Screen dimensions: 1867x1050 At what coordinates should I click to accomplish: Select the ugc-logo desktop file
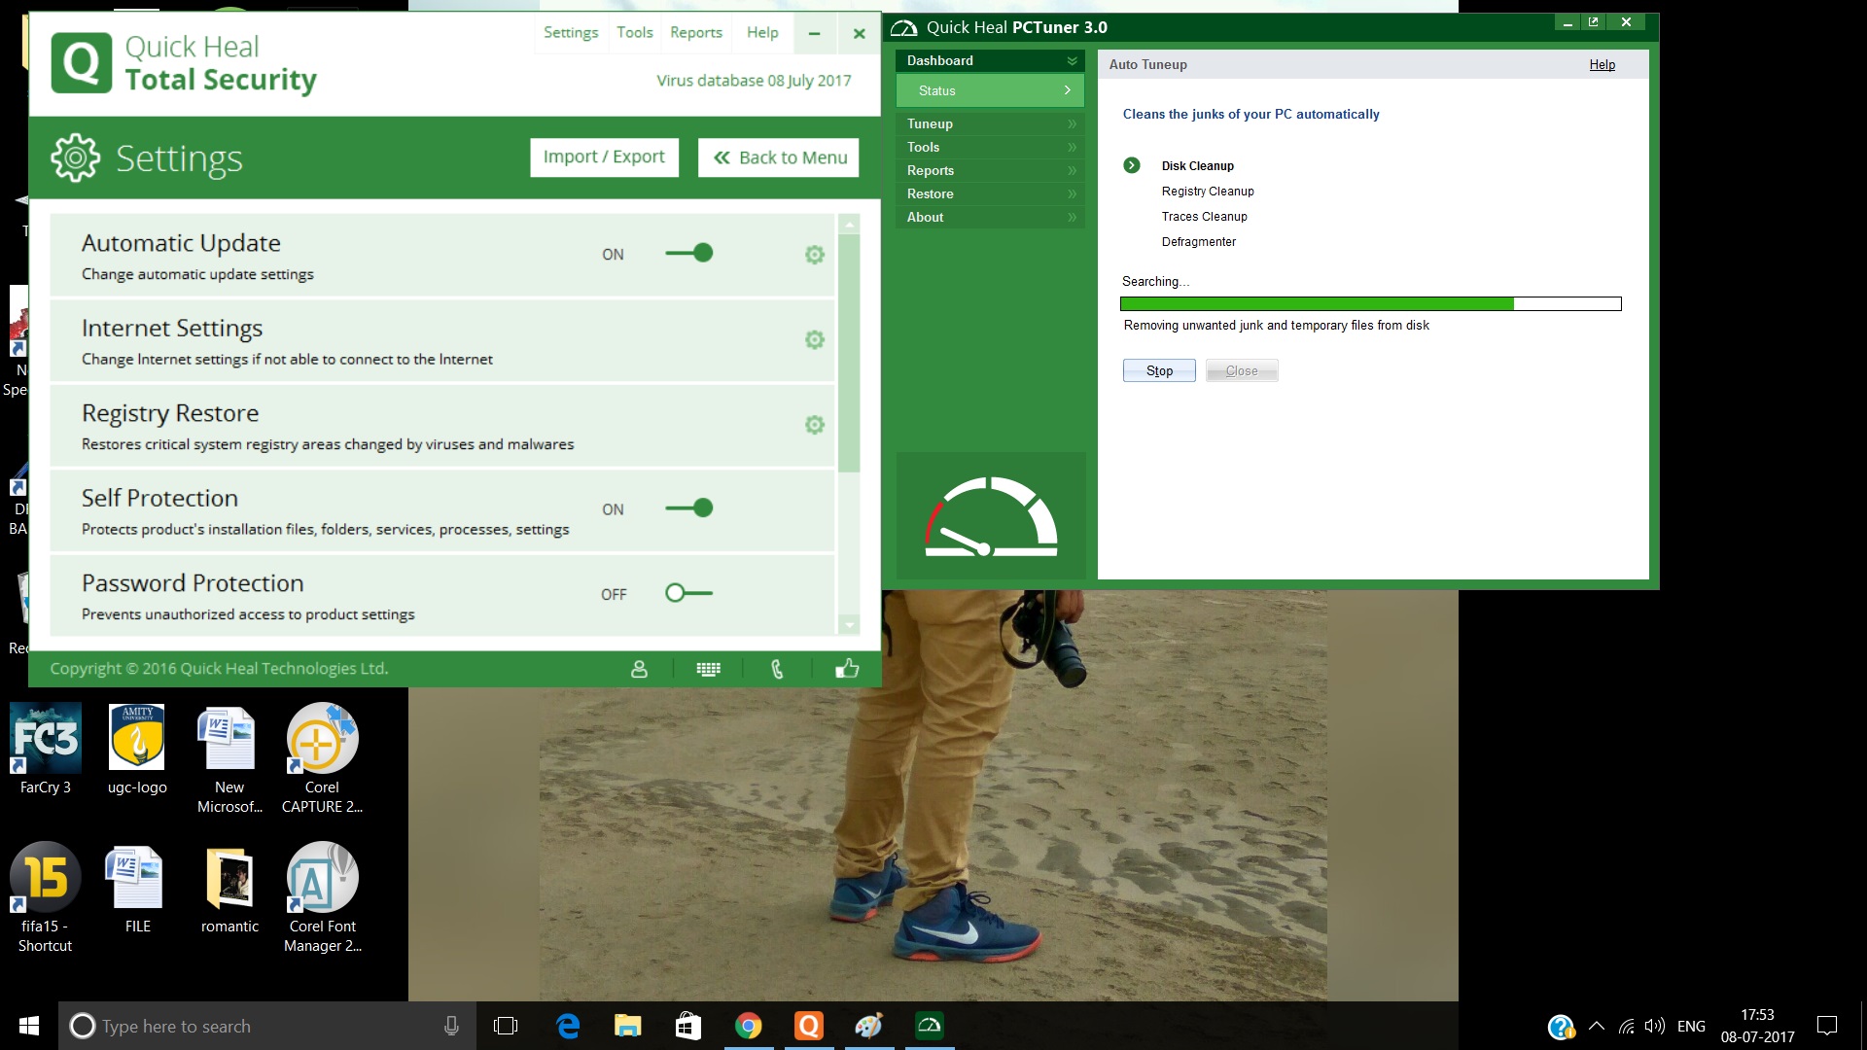click(x=137, y=749)
